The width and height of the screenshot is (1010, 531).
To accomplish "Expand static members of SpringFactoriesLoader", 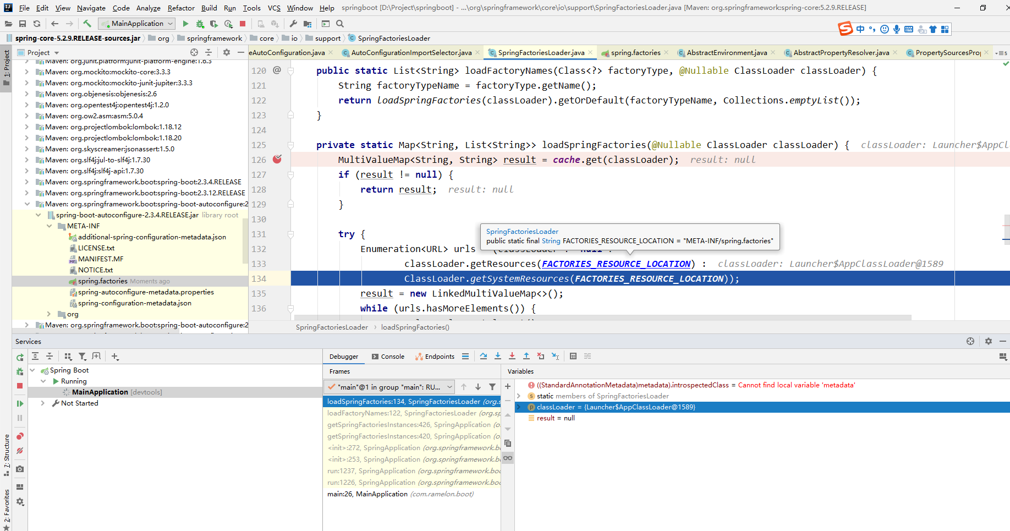I will pyautogui.click(x=518, y=396).
